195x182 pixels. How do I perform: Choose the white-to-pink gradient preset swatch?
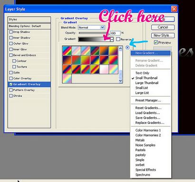tap(104, 69)
